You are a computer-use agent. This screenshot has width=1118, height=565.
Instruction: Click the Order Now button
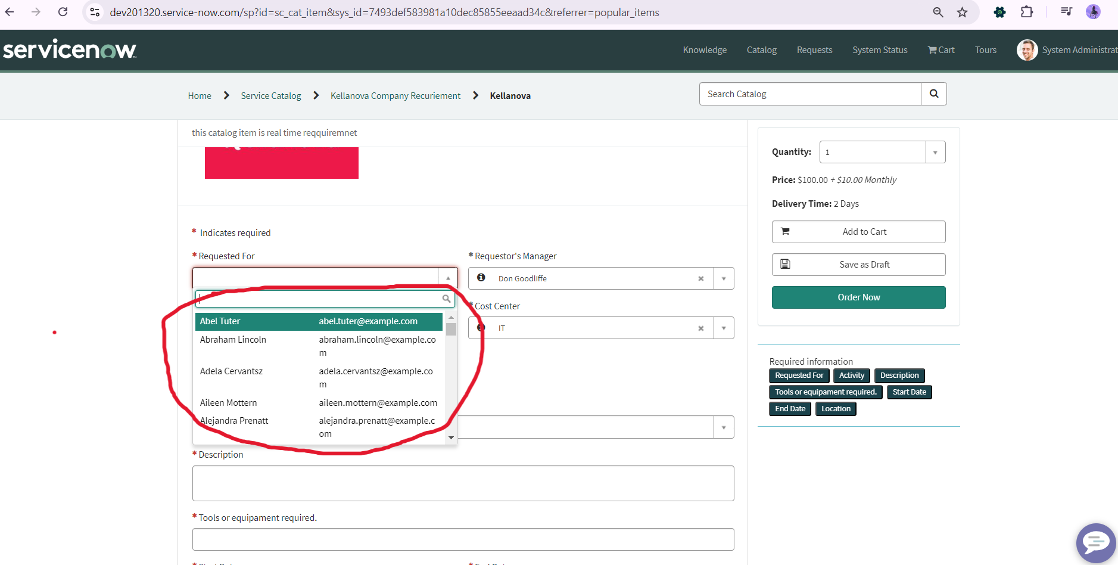[858, 297]
